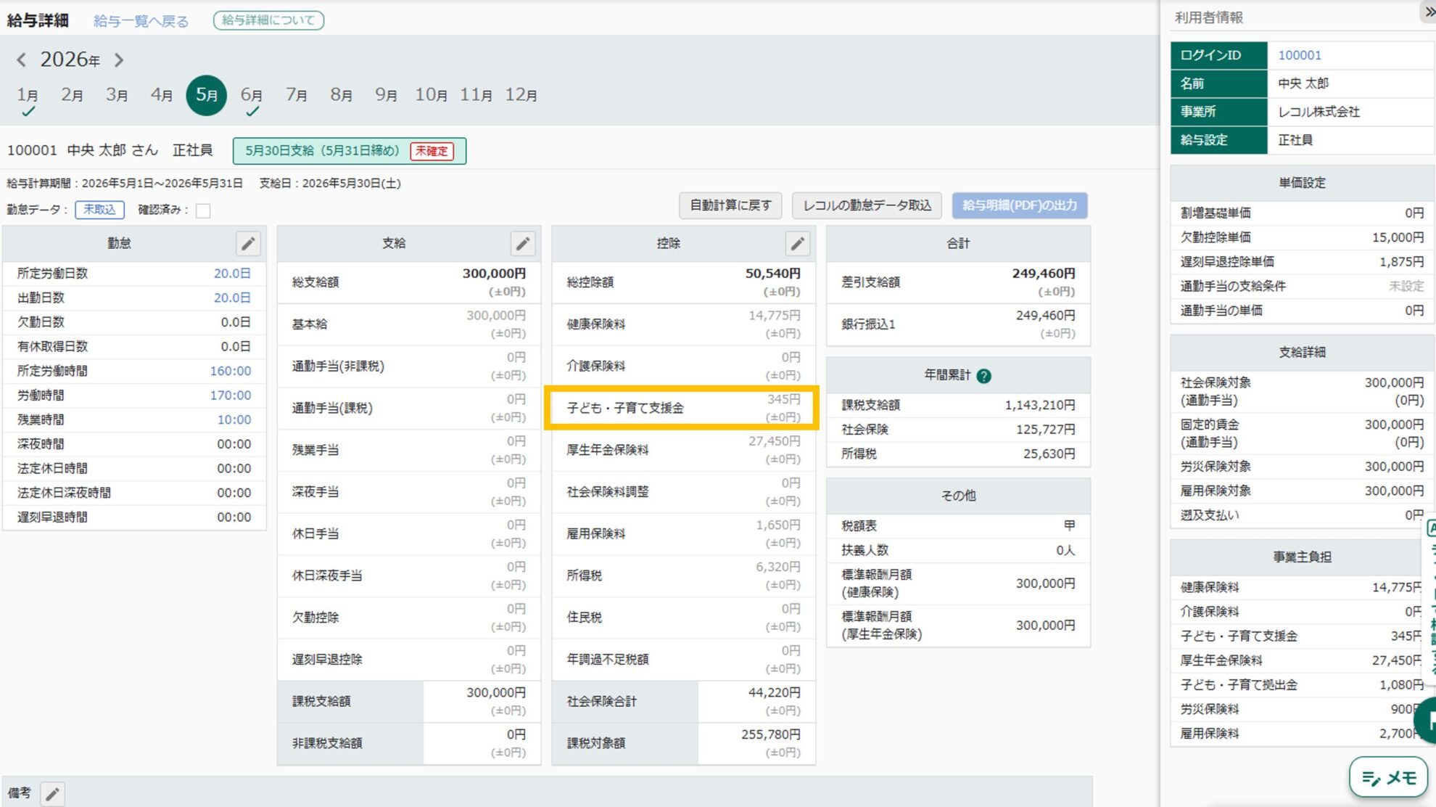Export payslip via 給与明細(PDF)の出力
The width and height of the screenshot is (1436, 807).
pos(1019,205)
